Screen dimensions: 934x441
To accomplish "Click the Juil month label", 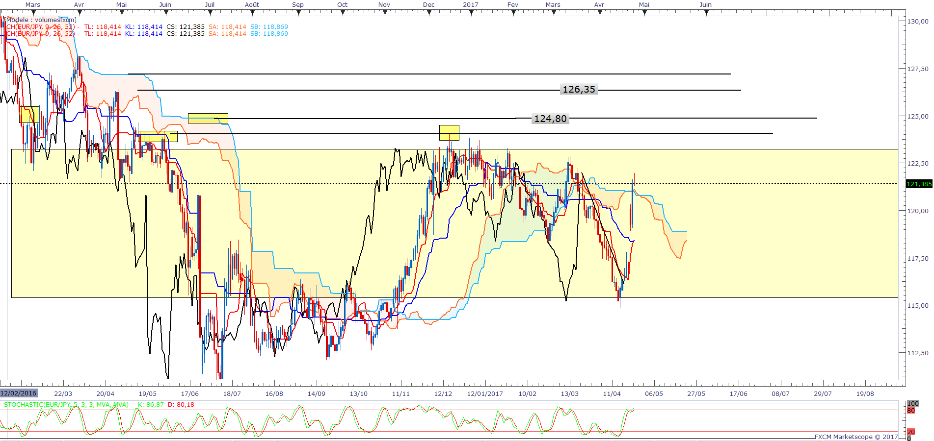I will [x=210, y=5].
